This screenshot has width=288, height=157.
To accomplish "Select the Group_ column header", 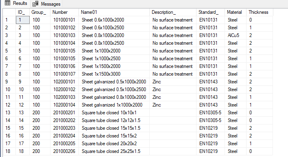I will pyautogui.click(x=40, y=12).
